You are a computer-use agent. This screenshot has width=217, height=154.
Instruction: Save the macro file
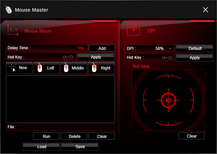pyautogui.click(x=80, y=147)
